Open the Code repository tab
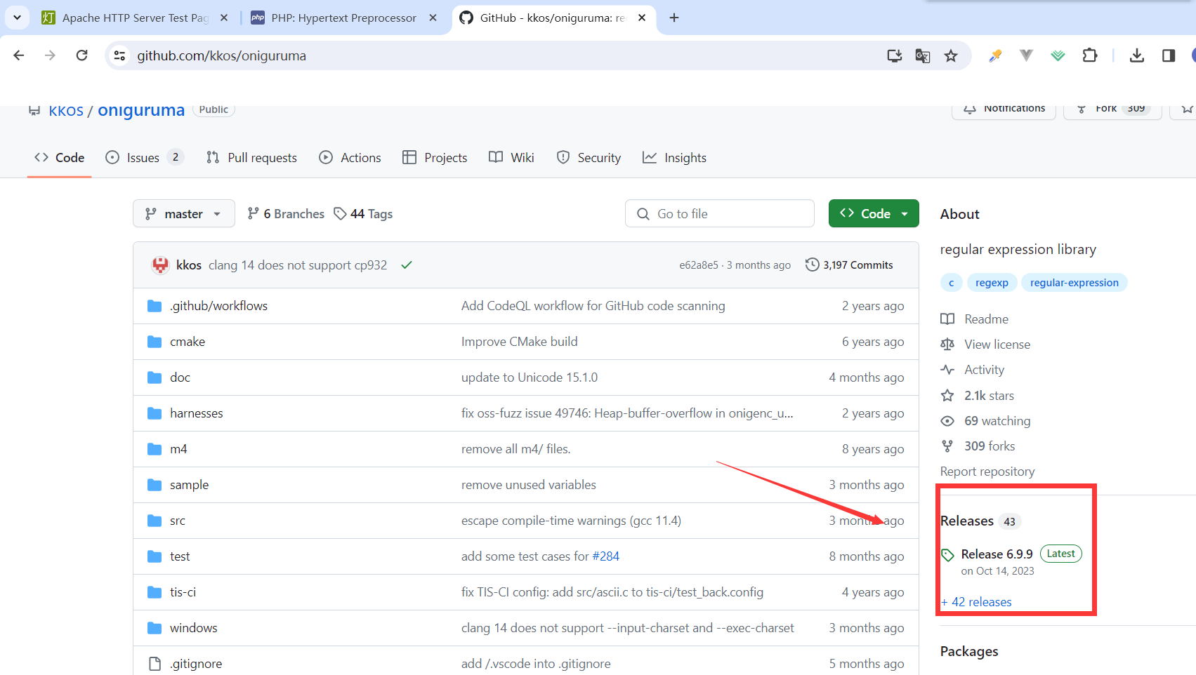This screenshot has height=675, width=1196. click(x=60, y=158)
